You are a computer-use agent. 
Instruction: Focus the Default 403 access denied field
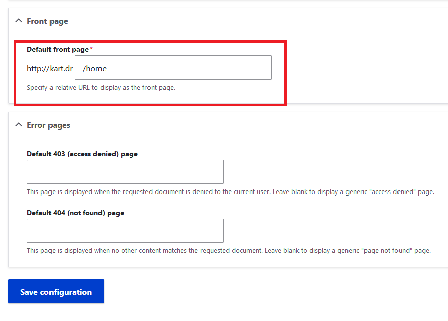tap(125, 172)
